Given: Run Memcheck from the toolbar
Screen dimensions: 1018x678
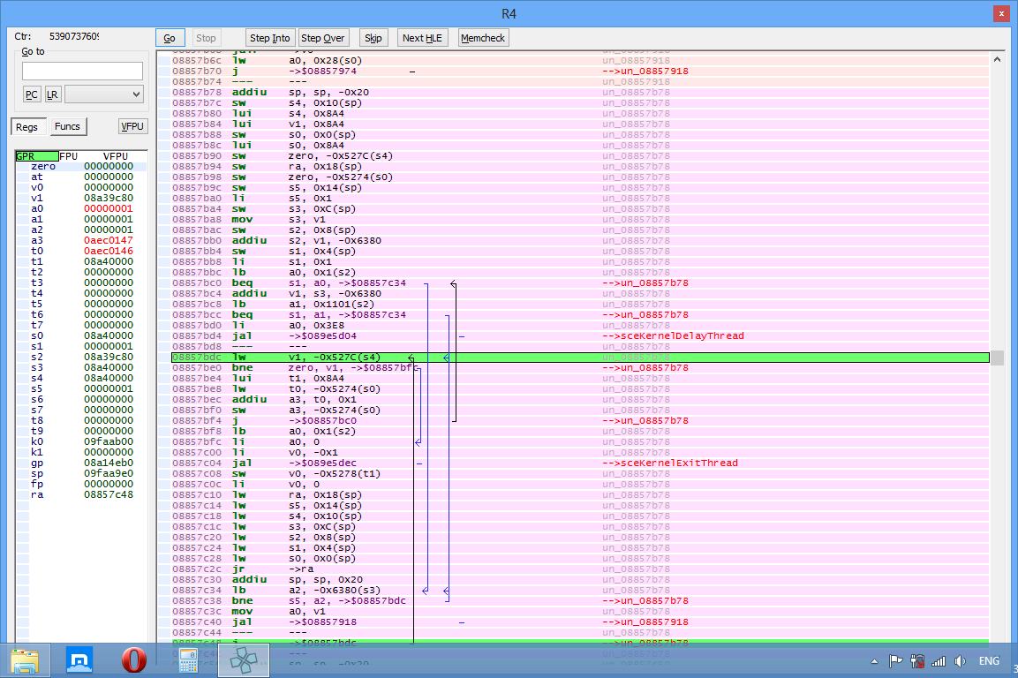Looking at the screenshot, I should coord(483,38).
